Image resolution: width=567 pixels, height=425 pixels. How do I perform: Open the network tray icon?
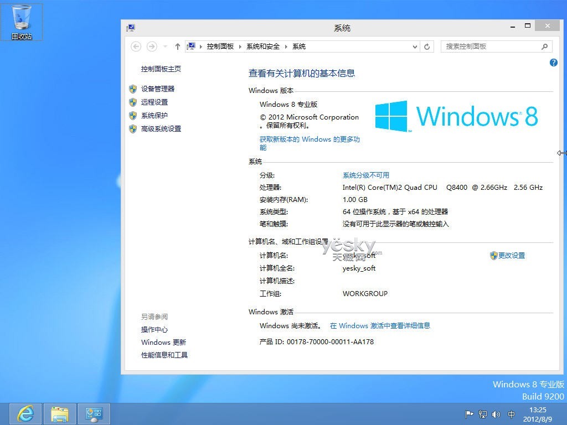(483, 414)
